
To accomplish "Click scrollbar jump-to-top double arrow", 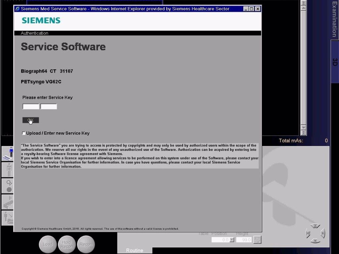I will click(303, 3).
